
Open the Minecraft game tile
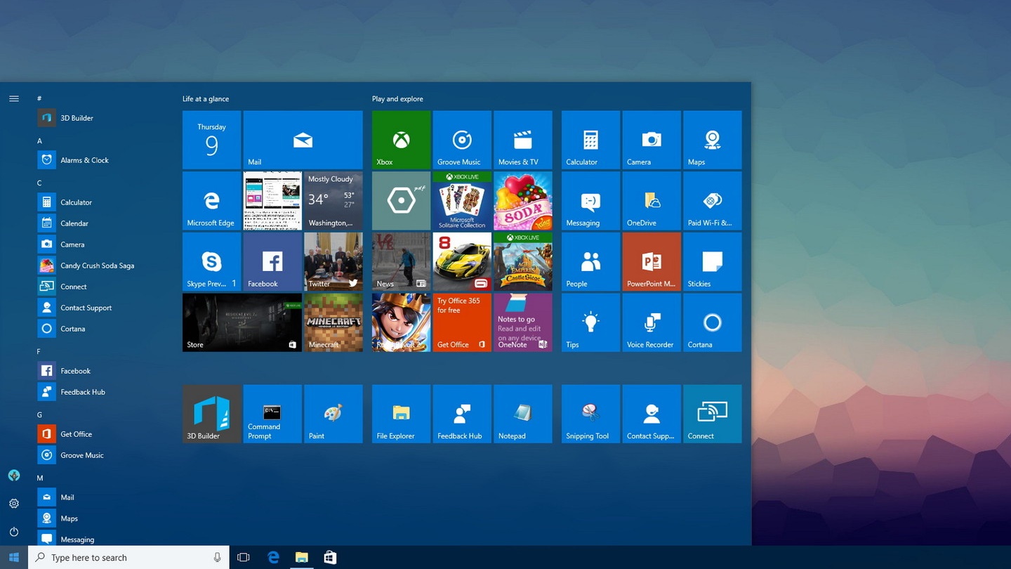coord(333,322)
